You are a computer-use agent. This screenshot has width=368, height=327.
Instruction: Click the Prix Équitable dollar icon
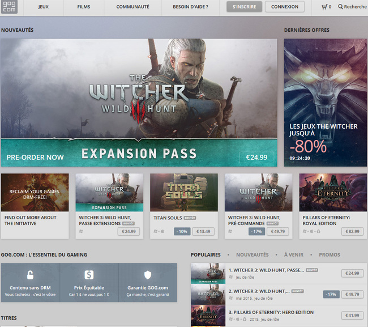tap(89, 275)
